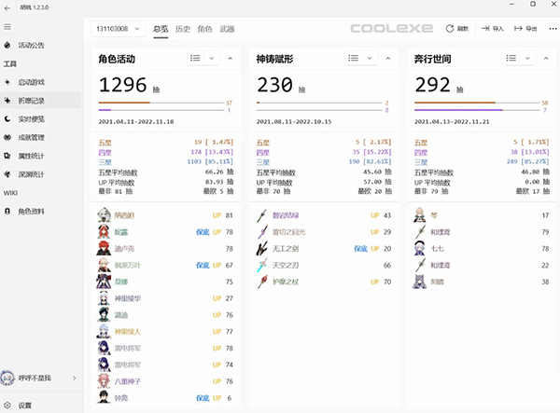Toggle list view in 角色活动 card
Viewport: 560px width, 413px height.
[197, 58]
